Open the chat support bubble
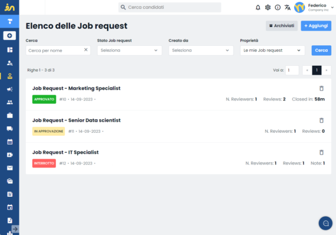The width and height of the screenshot is (336, 235). pos(325,223)
